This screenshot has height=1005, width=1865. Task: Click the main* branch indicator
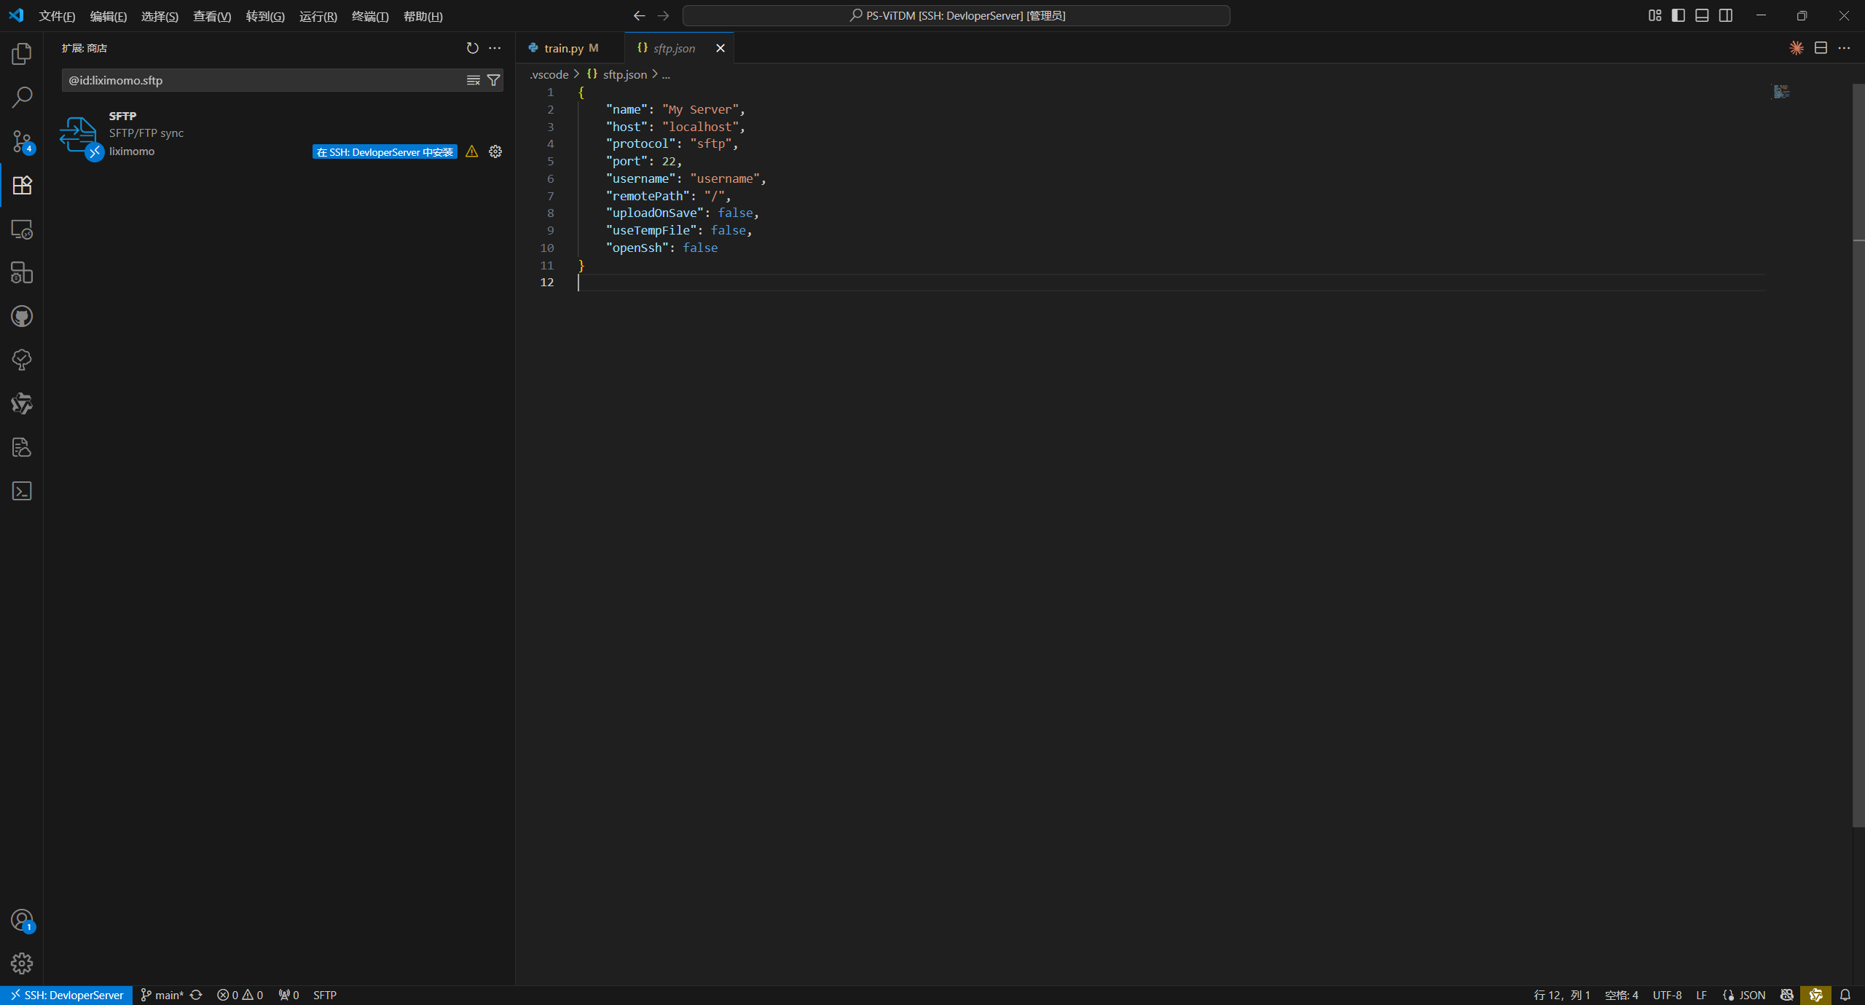point(162,995)
